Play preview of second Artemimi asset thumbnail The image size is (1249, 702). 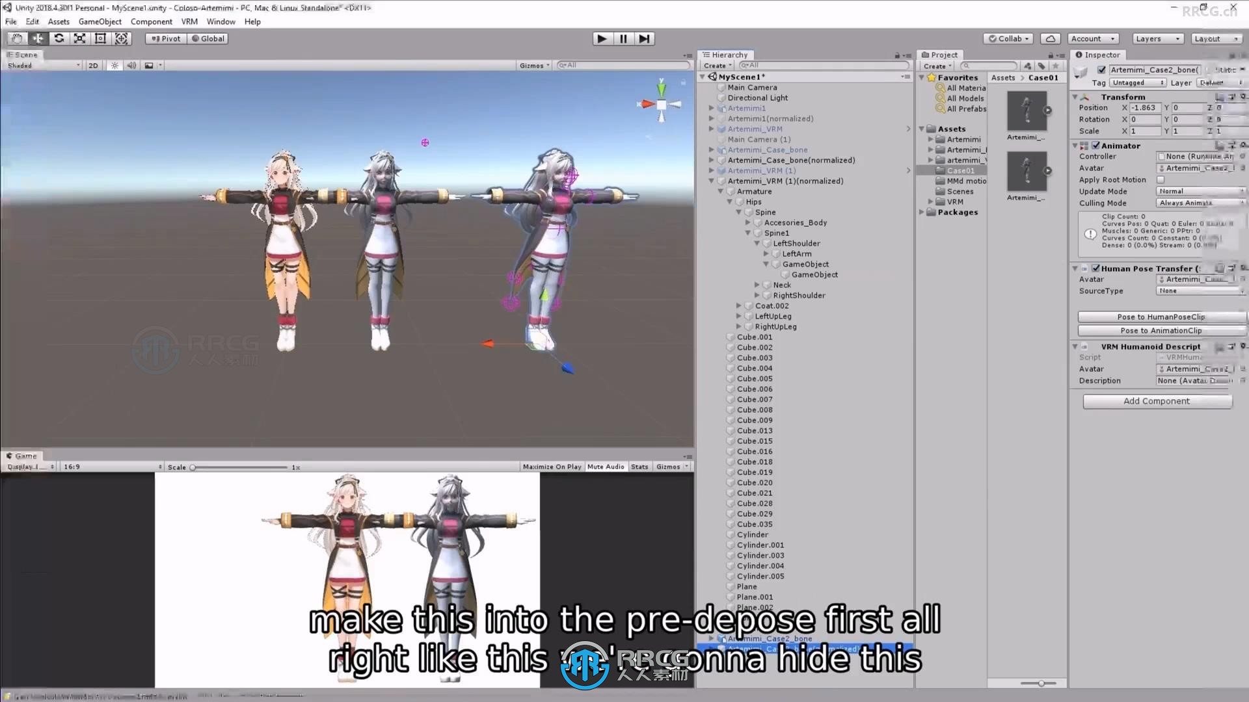tap(1047, 171)
